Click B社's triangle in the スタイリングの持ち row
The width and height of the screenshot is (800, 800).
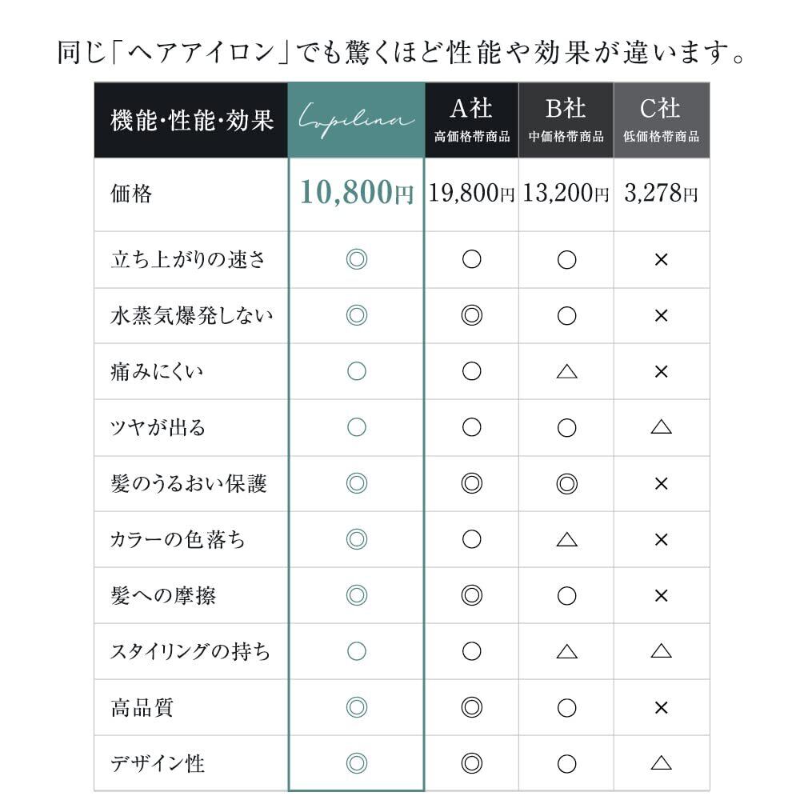[566, 651]
